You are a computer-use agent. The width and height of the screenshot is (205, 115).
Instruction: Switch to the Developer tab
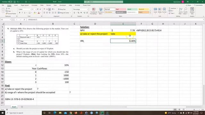coord(63,5)
